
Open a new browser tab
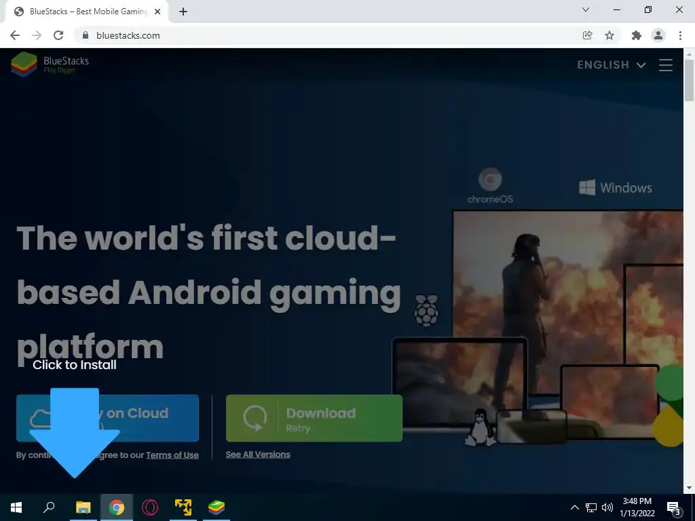[x=183, y=12]
